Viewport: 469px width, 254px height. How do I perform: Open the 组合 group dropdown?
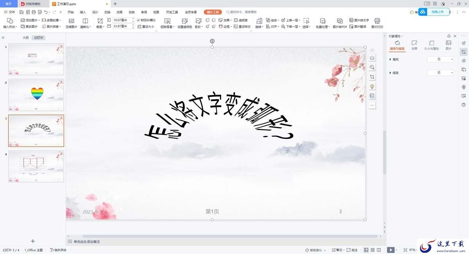pos(272,20)
